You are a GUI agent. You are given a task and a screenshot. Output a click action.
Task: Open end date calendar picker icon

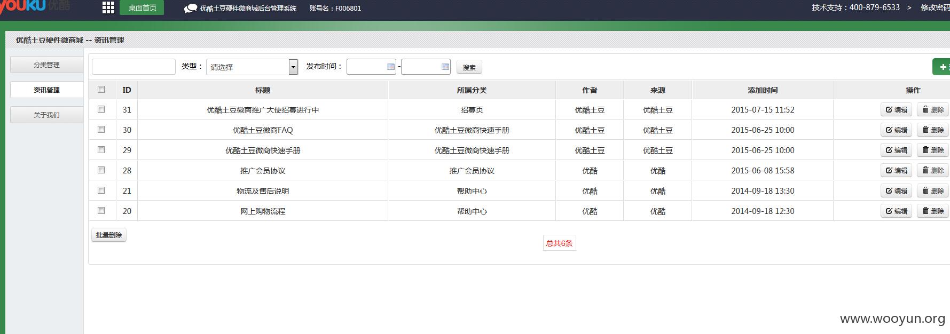(445, 67)
